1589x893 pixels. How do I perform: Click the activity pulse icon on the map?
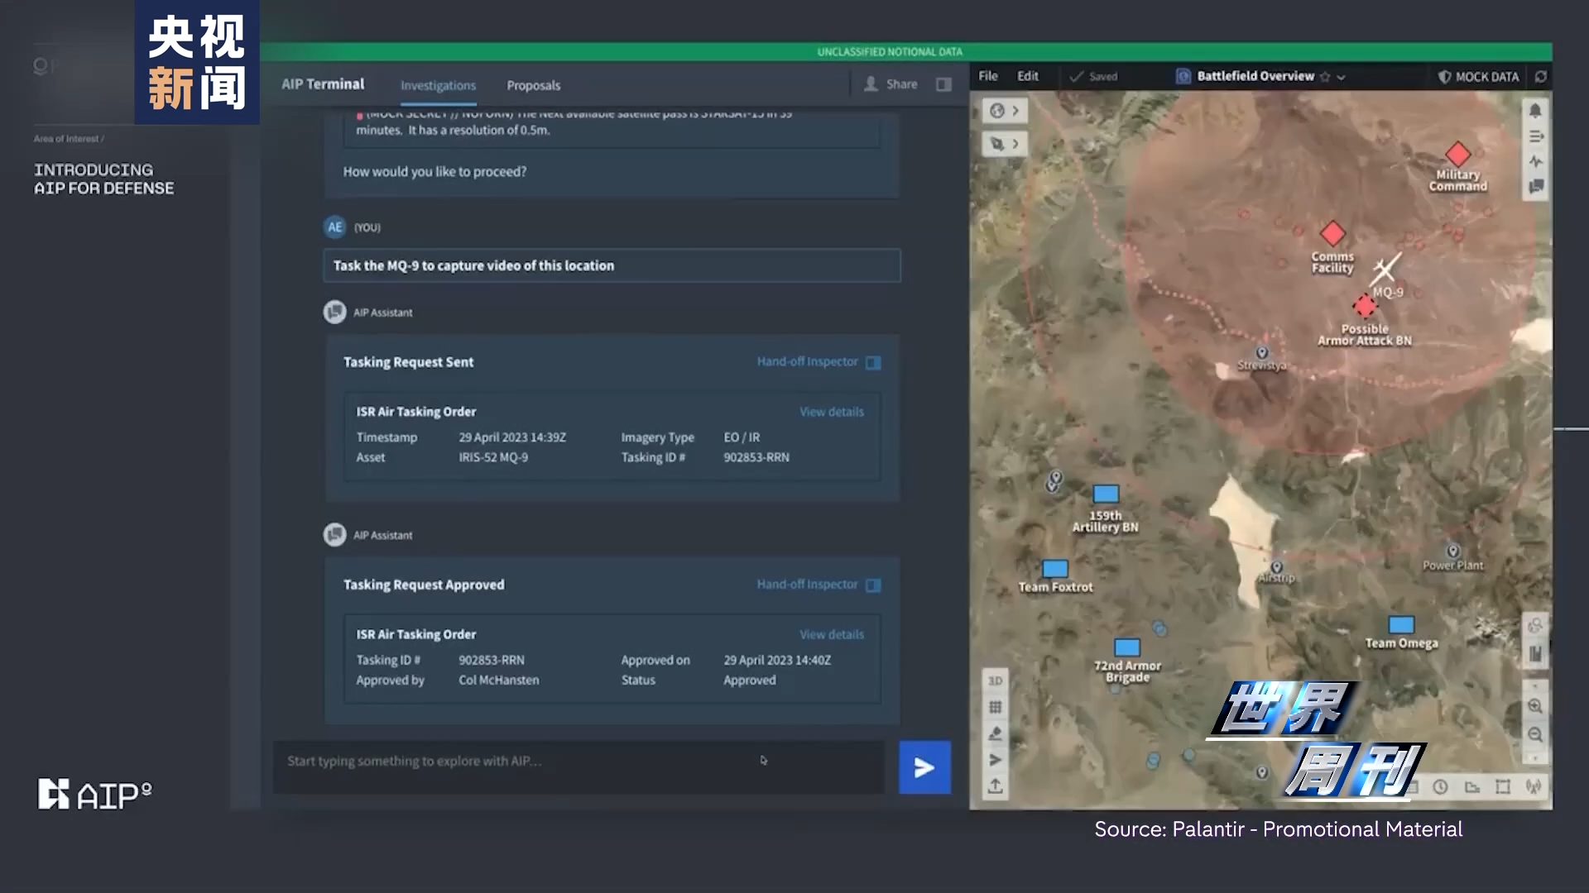coord(1535,161)
